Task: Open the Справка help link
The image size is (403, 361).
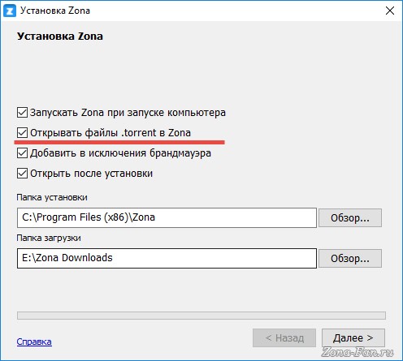Action: (34, 342)
